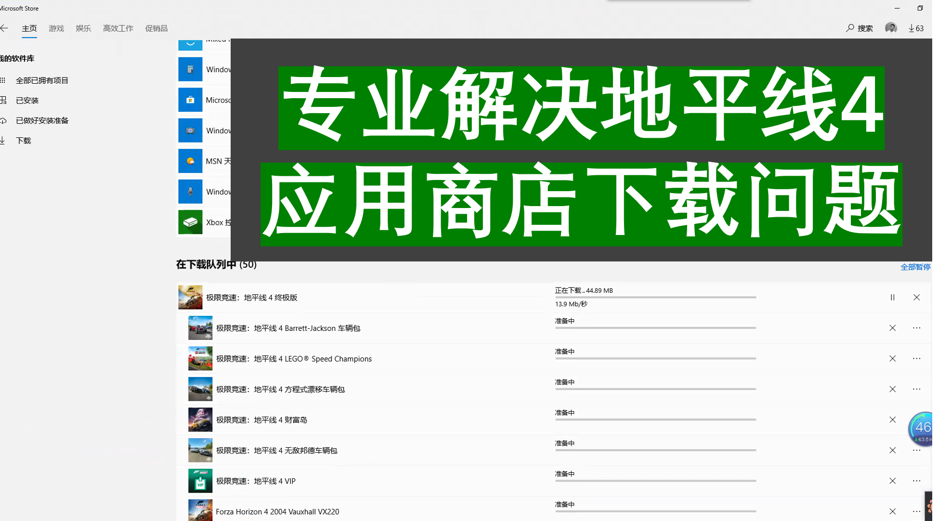Click 在下载队列中 (50) heading
This screenshot has width=951, height=521.
pyautogui.click(x=216, y=264)
